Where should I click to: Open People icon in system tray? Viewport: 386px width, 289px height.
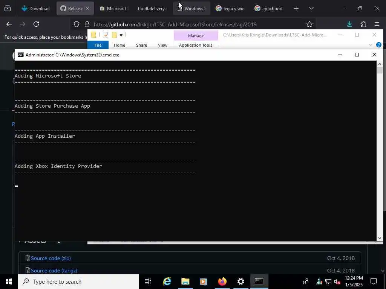coord(306,281)
